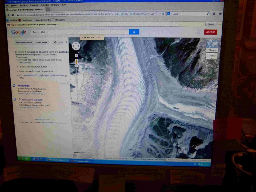
Task: Click the Caricamento in corso notice
Action: 91,37
